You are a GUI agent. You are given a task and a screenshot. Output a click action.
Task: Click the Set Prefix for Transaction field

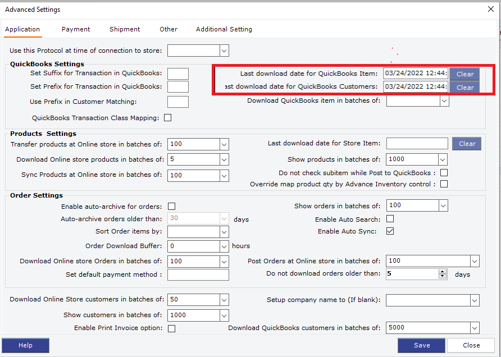[x=178, y=86]
